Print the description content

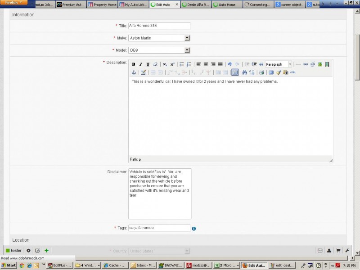261,72
